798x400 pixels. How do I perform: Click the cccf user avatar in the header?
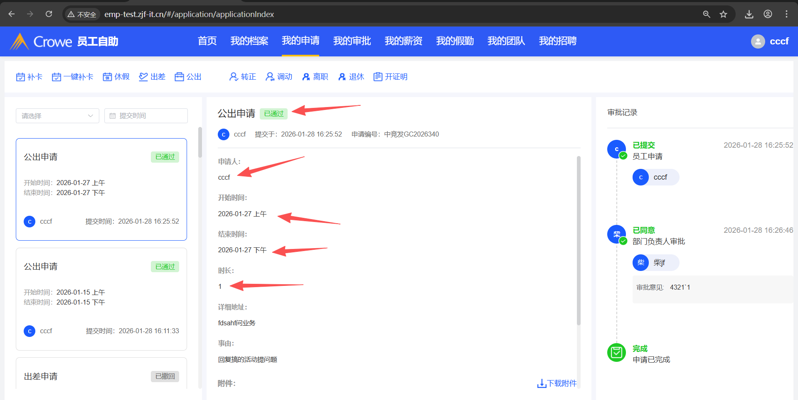click(x=758, y=41)
